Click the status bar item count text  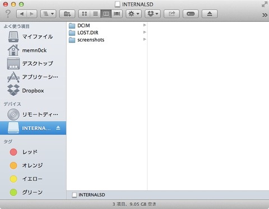(134, 204)
